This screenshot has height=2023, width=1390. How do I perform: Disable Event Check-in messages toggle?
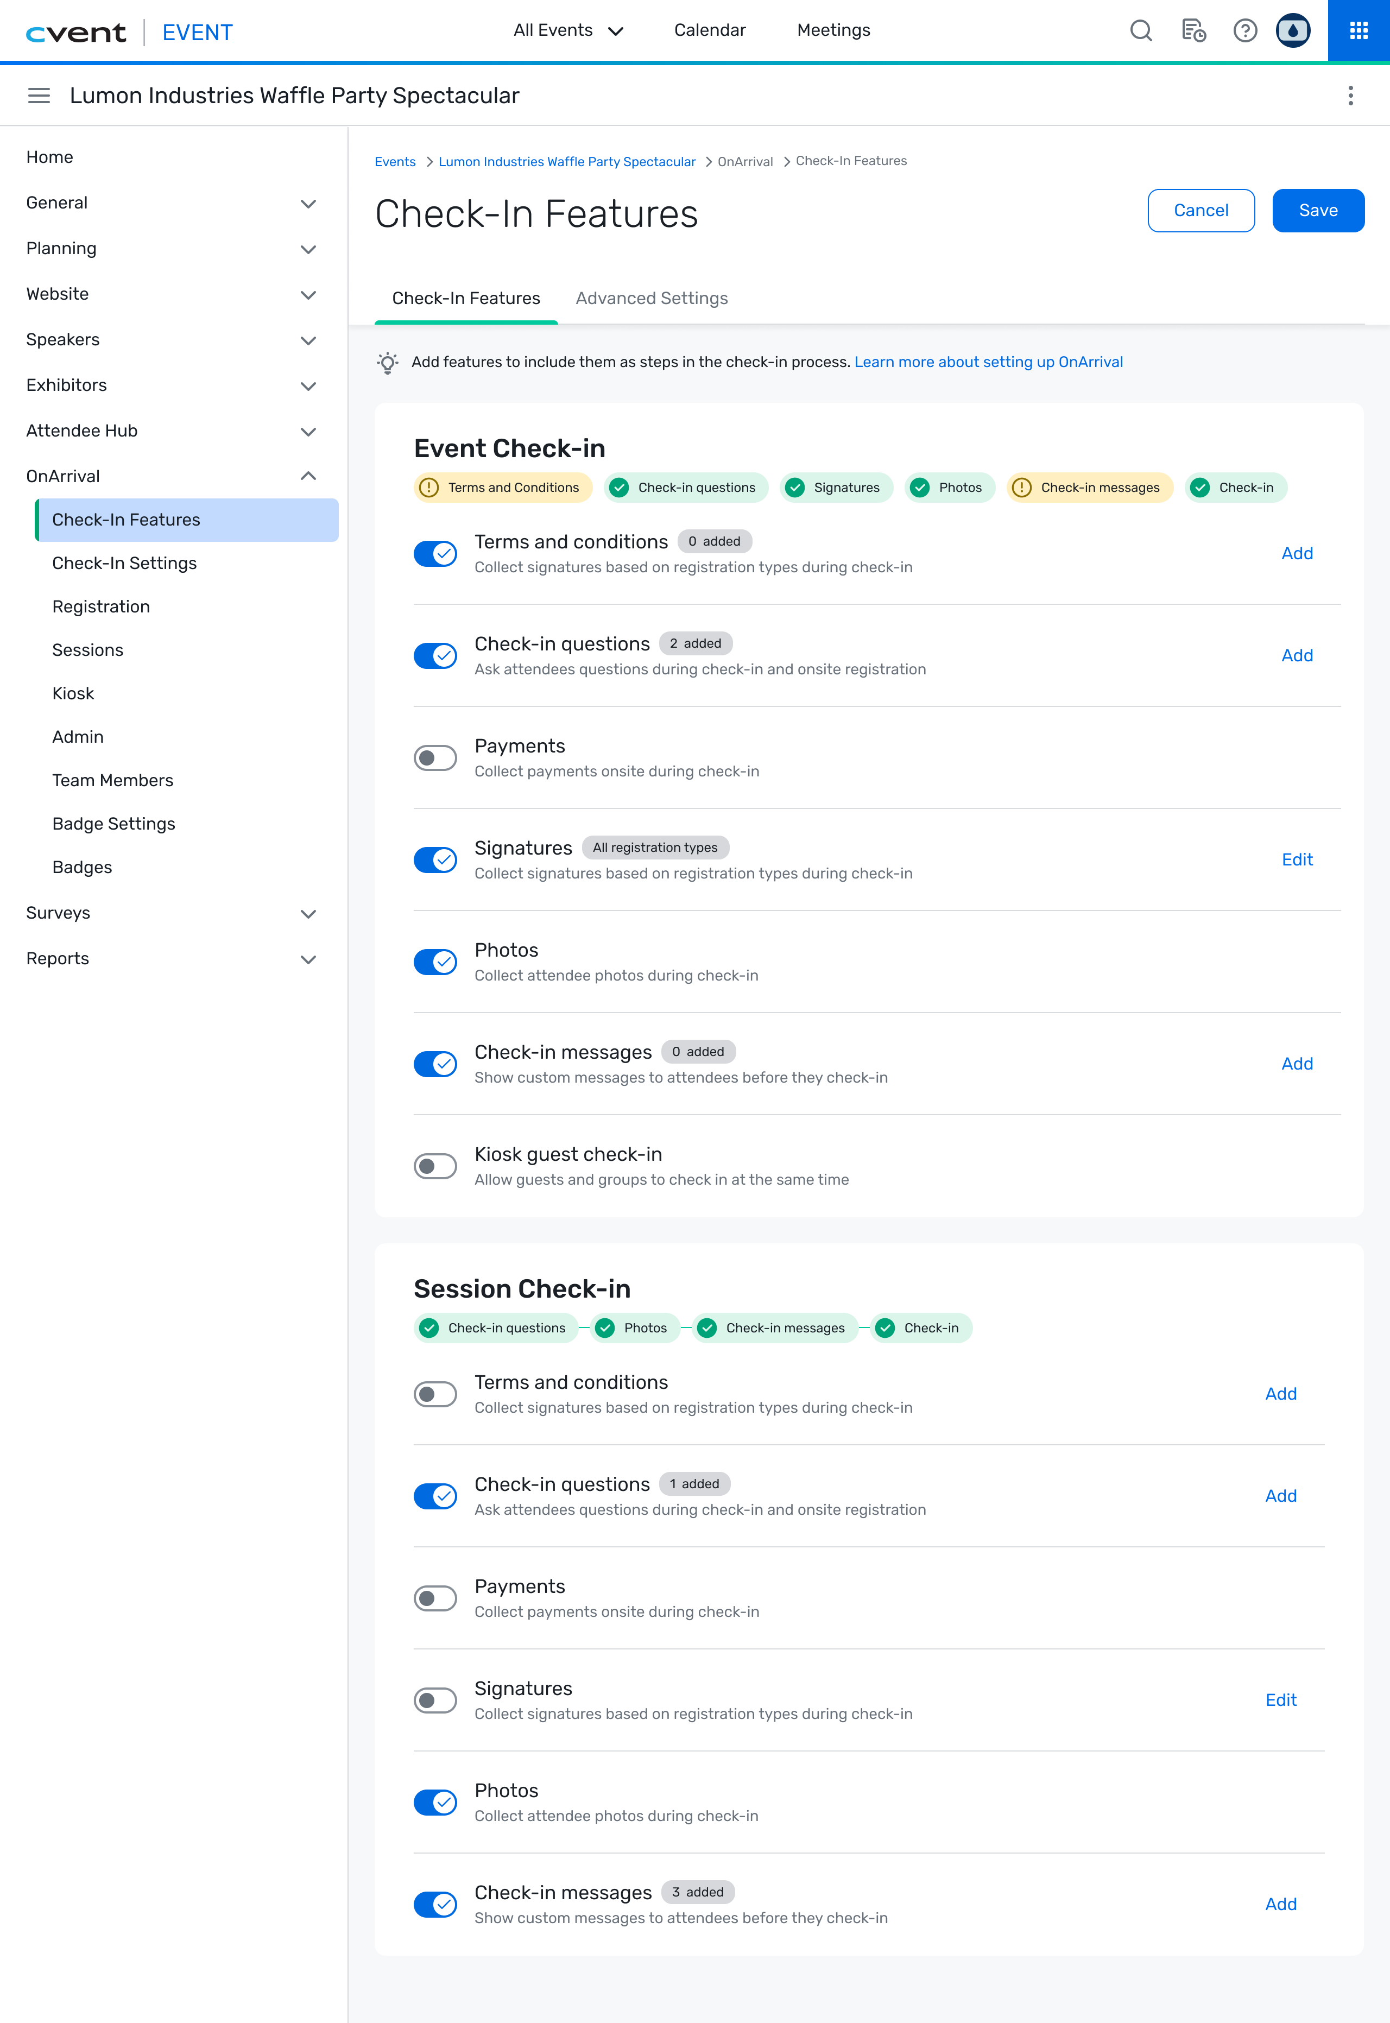435,1064
